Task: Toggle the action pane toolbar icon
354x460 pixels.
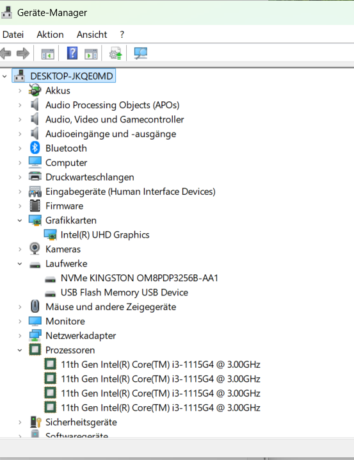Action: point(91,54)
